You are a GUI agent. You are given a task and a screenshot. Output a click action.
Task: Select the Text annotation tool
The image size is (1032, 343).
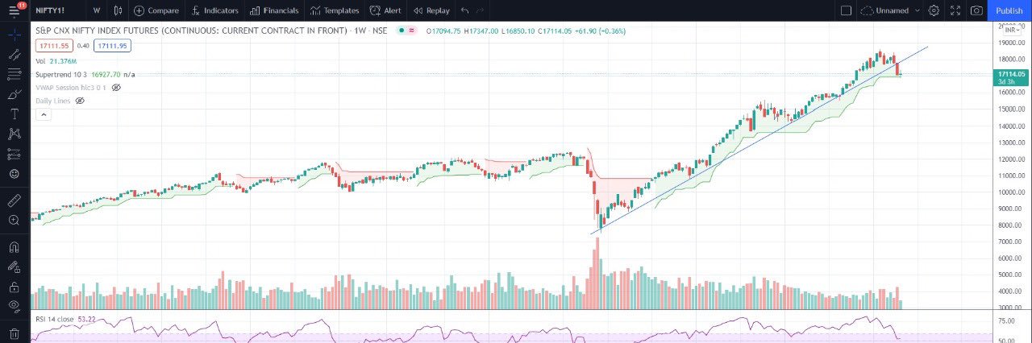click(15, 114)
